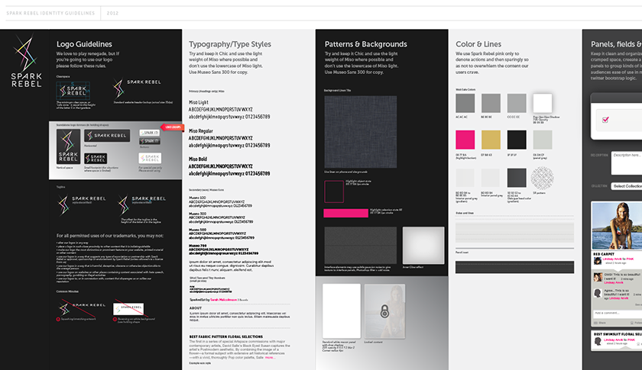The height and width of the screenshot is (370, 642).
Task: Click the right tagline logo with offset note
Action: click(141, 204)
